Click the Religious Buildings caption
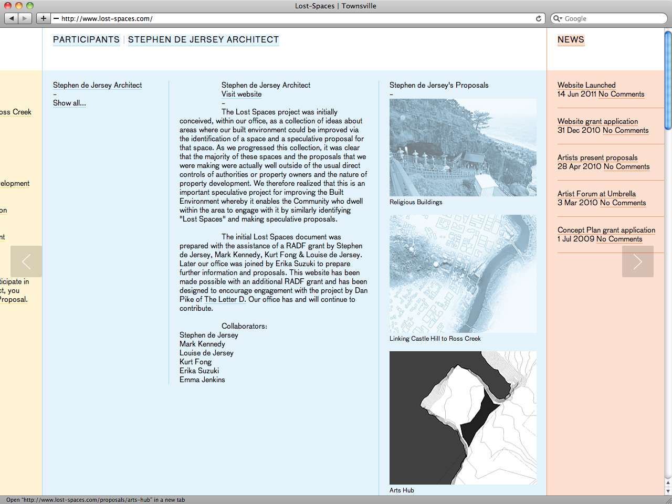This screenshot has height=504, width=672. (416, 202)
